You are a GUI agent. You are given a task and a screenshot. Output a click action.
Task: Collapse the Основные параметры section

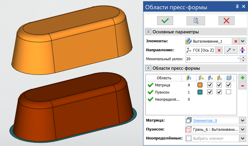[x=148, y=32]
